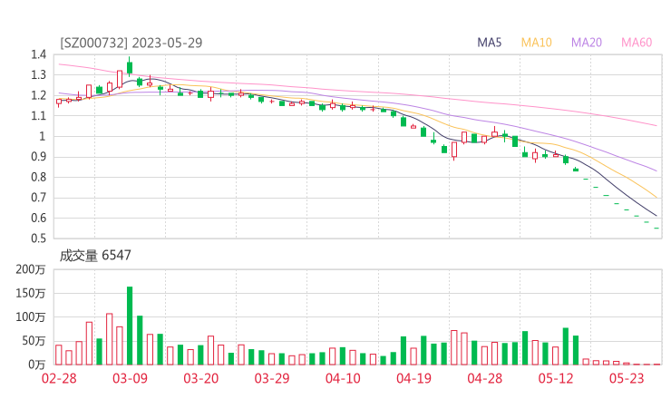671x399 pixels.
Task: Click the 0.9 price axis label
Action: point(38,157)
